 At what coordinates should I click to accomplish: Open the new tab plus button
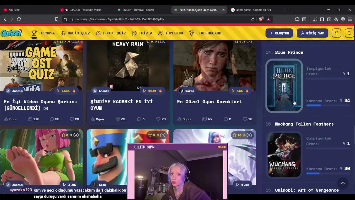(x=289, y=10)
